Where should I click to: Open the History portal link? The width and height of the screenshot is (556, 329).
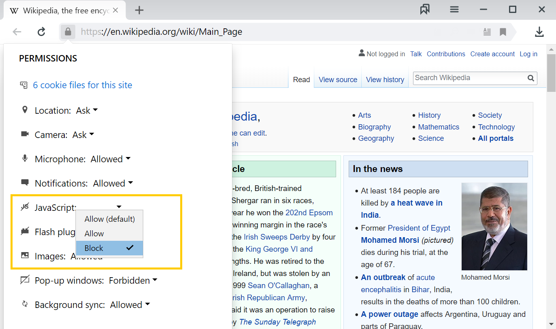(429, 115)
